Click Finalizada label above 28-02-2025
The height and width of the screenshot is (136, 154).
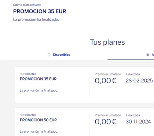click(x=133, y=74)
